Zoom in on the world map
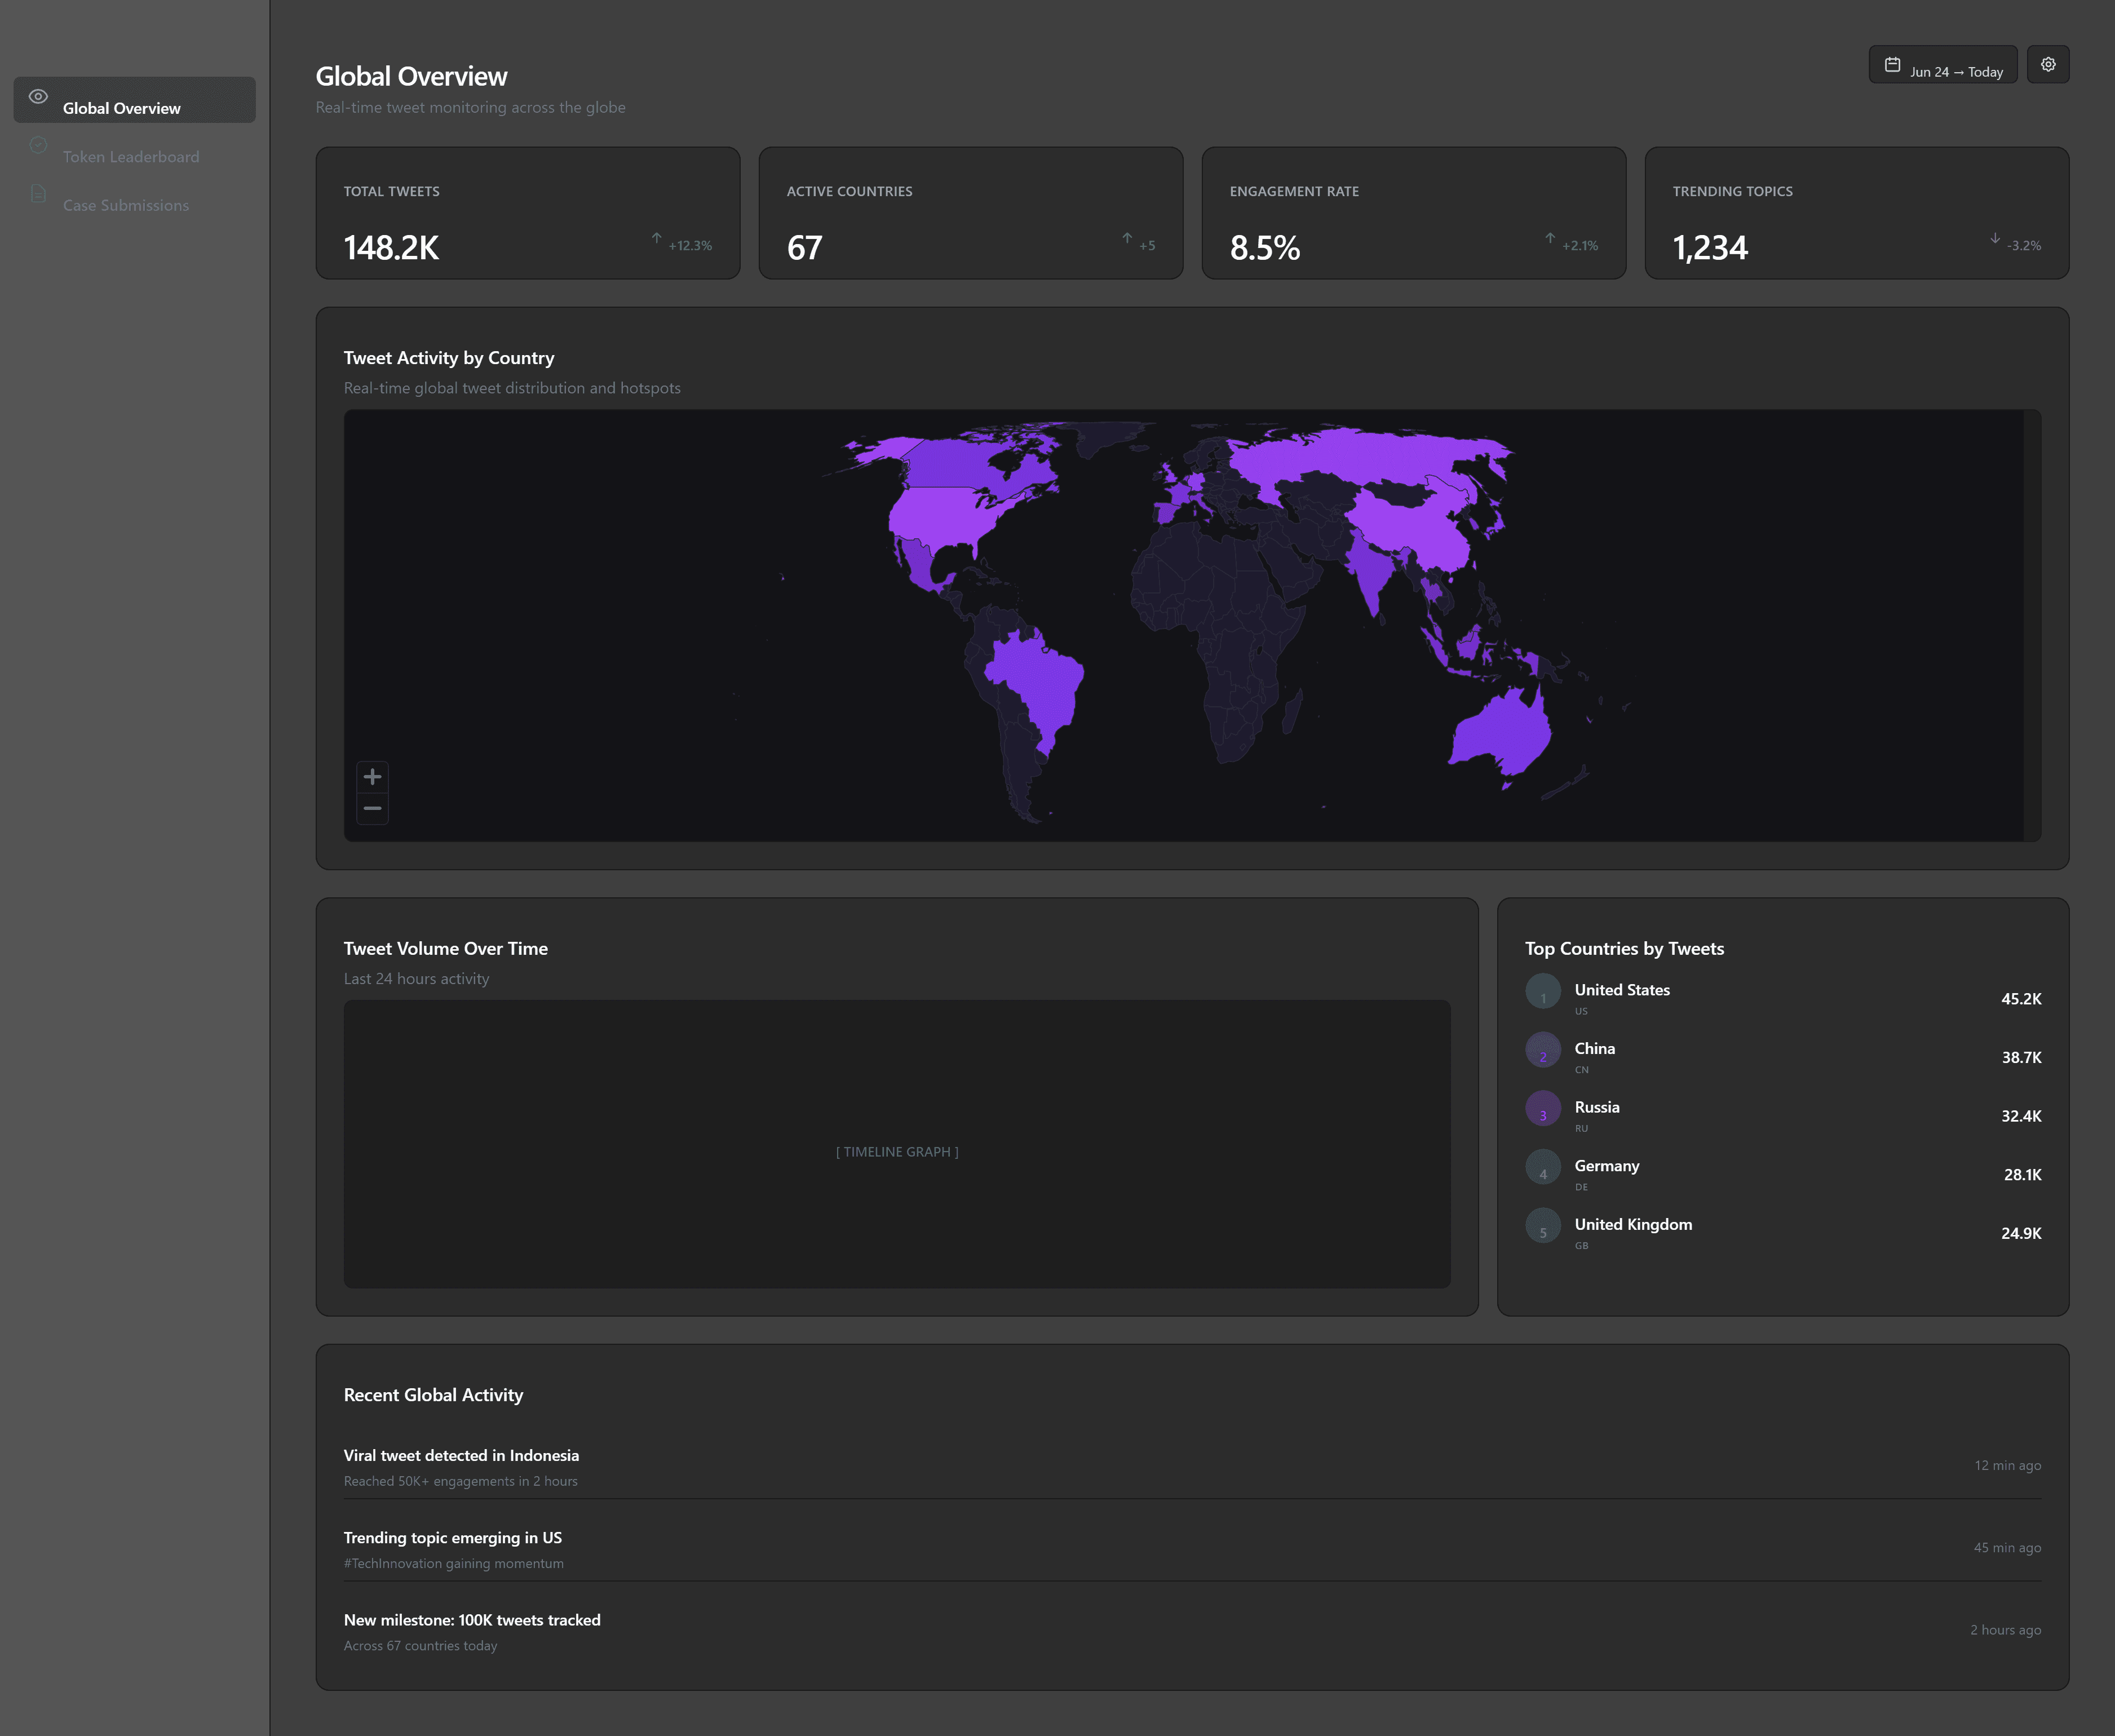The image size is (2115, 1736). click(372, 777)
